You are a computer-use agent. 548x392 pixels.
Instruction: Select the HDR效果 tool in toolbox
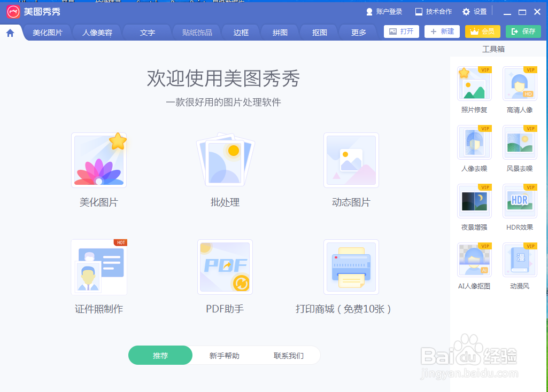coord(520,201)
